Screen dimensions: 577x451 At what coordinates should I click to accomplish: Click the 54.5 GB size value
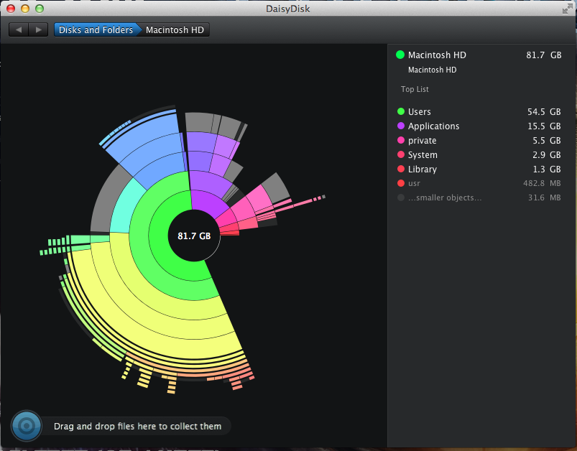point(544,111)
